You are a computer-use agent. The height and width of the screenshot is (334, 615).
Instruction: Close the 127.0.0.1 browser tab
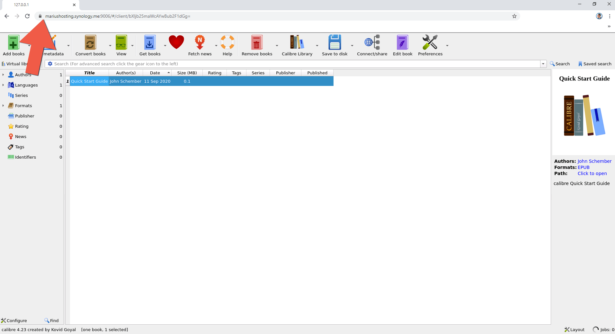74,5
